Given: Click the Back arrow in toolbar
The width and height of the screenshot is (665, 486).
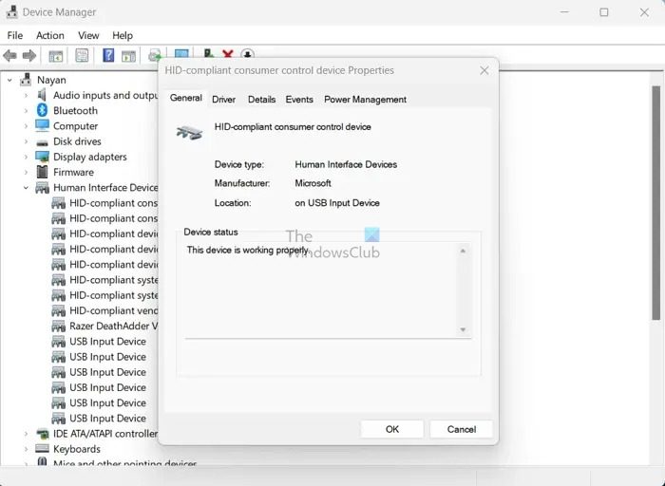Looking at the screenshot, I should click(9, 55).
